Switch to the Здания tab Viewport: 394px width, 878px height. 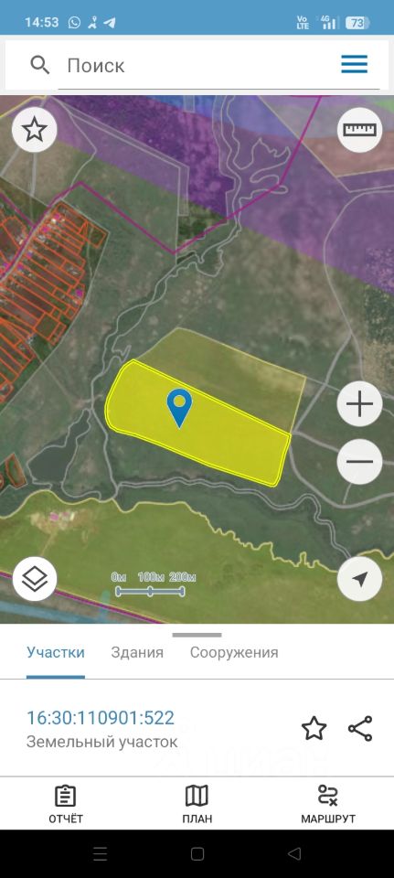137,652
